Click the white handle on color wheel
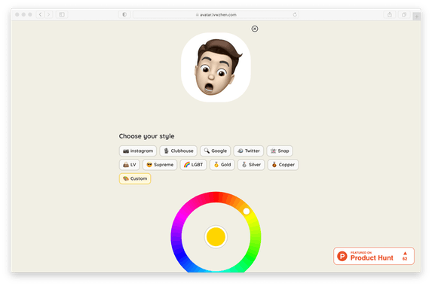Image resolution: width=432 pixels, height=286 pixels. 247,211
